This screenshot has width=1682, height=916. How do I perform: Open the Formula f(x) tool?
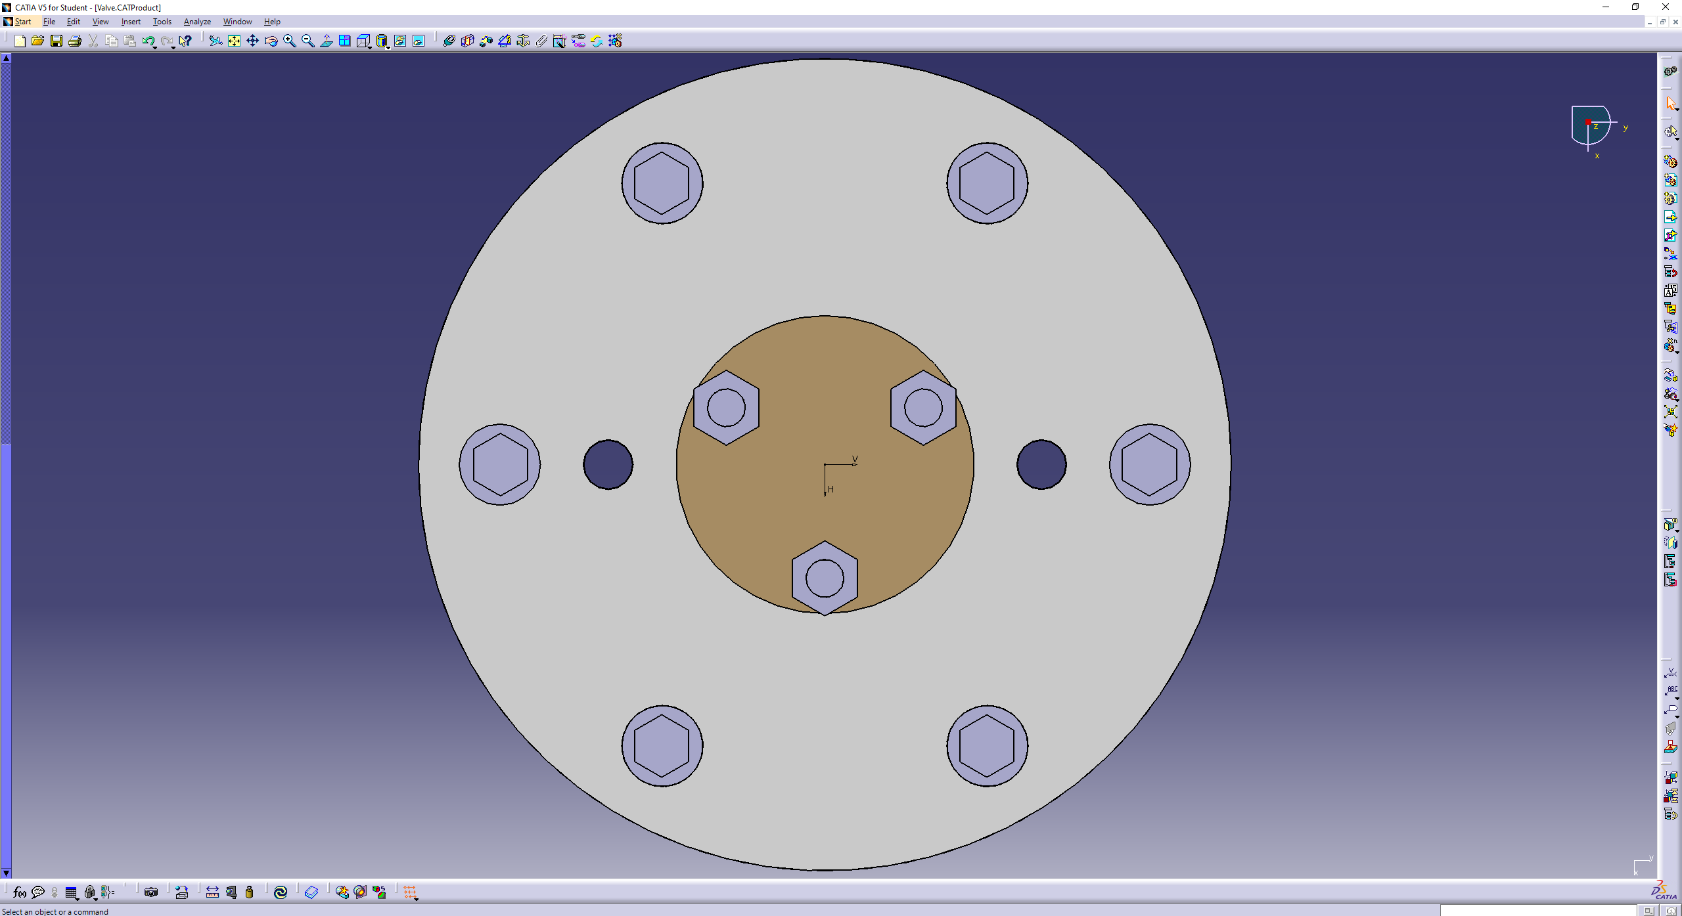[x=19, y=892]
